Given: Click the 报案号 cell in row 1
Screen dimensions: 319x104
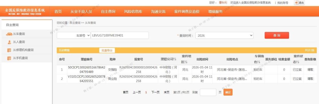Looking at the screenshot, I should [x=138, y=70].
